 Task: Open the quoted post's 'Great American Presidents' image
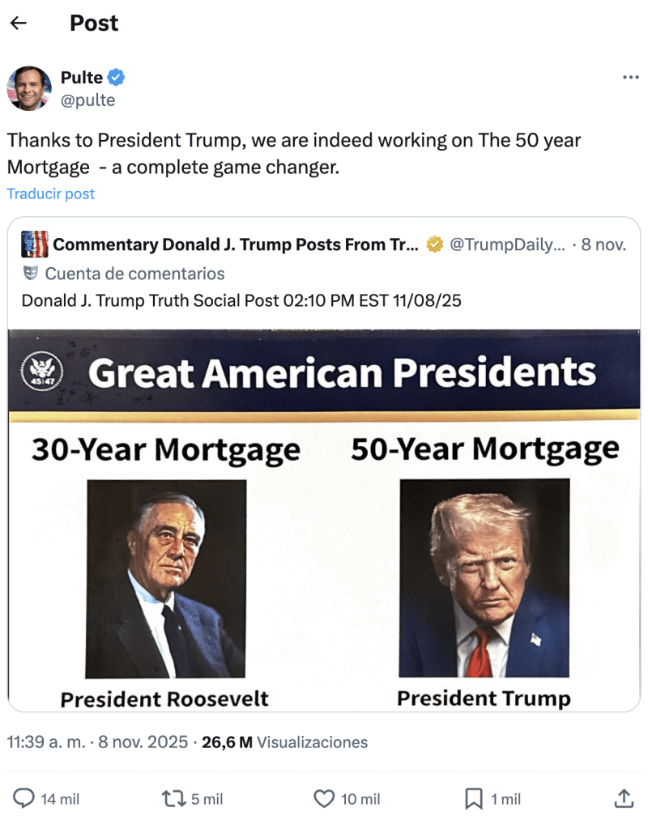click(x=324, y=518)
